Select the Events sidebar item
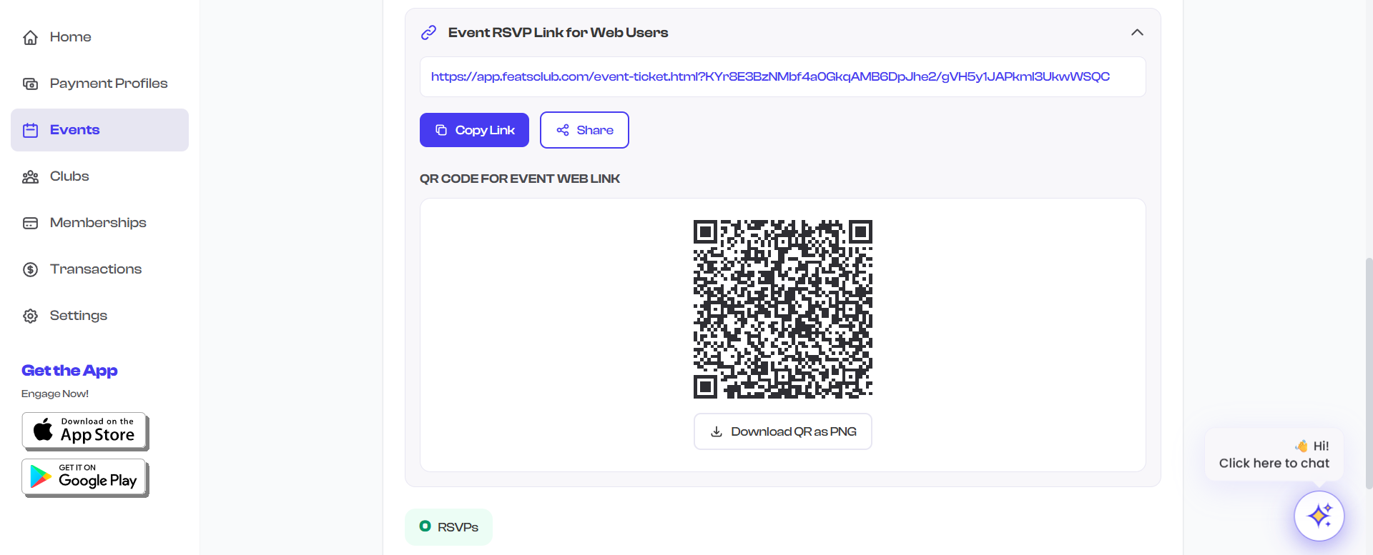 tap(99, 130)
